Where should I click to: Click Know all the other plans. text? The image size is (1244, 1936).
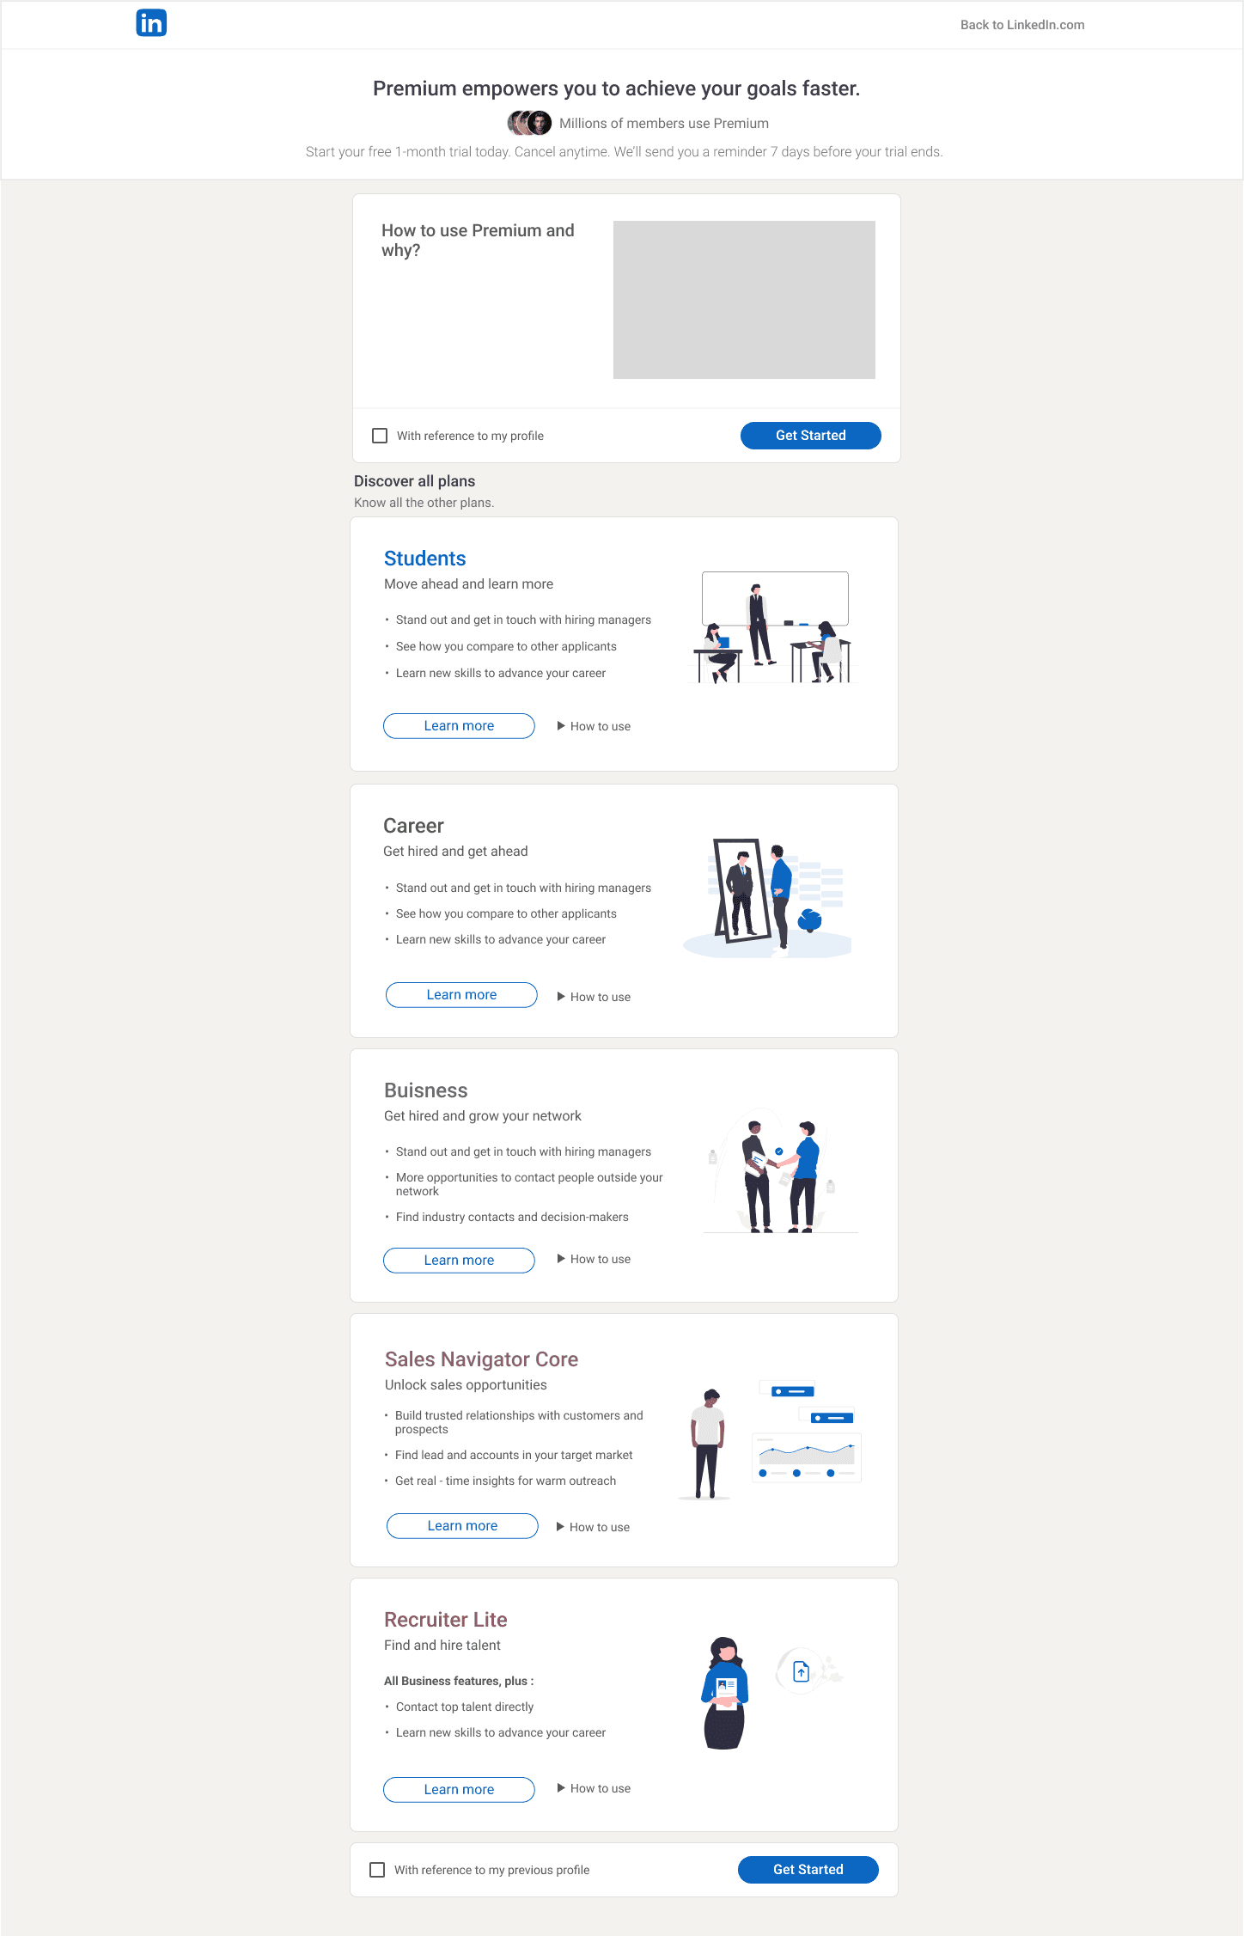tap(424, 503)
